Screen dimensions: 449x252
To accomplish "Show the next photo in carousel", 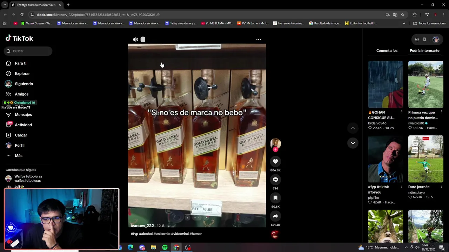I will point(206,218).
